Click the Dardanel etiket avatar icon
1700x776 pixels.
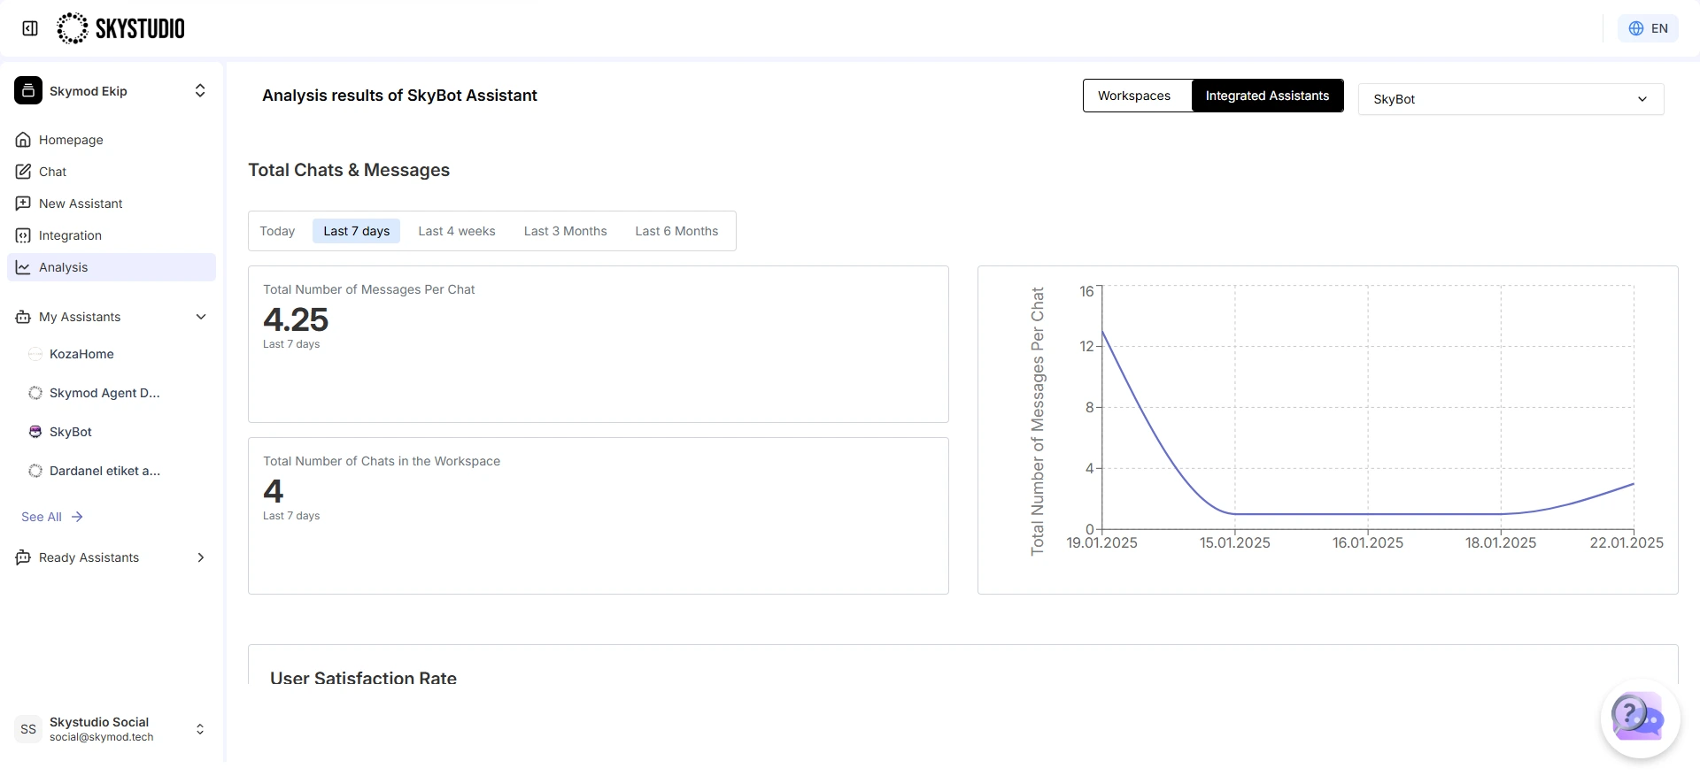tap(35, 471)
